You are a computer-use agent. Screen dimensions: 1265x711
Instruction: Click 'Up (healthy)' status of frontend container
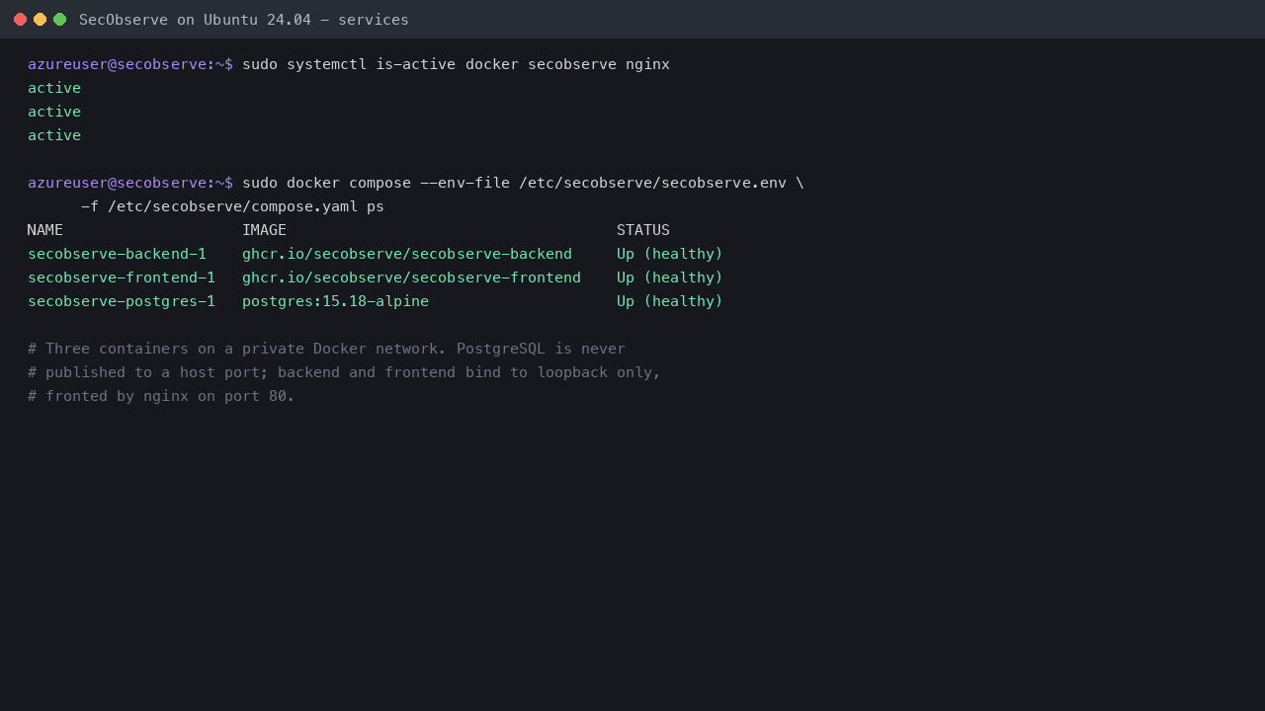(x=670, y=277)
